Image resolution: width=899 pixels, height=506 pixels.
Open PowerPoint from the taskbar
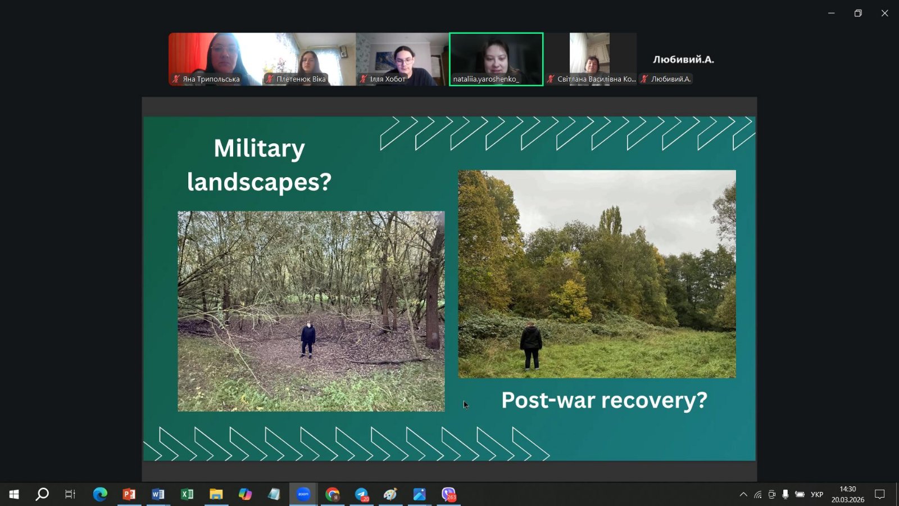tap(129, 494)
